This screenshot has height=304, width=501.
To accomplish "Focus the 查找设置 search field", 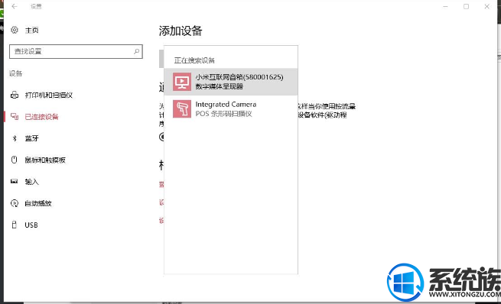I will pos(76,51).
